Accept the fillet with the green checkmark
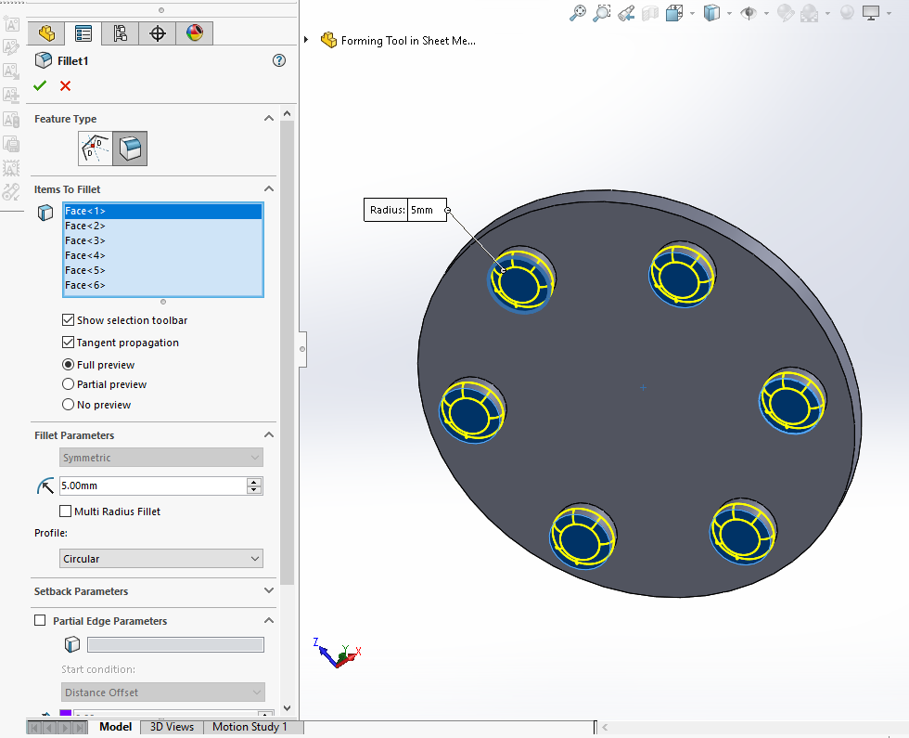 click(x=40, y=85)
